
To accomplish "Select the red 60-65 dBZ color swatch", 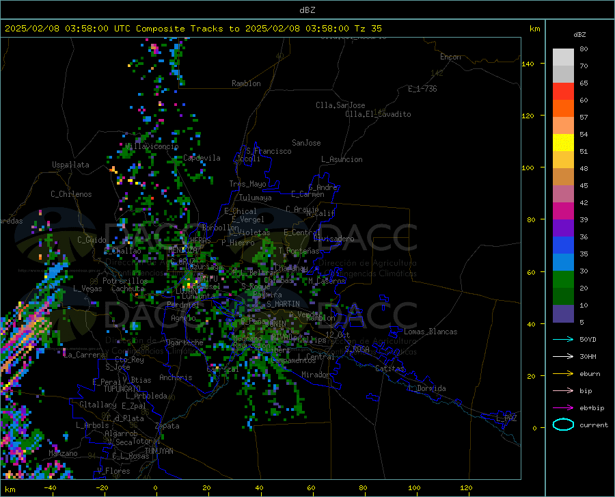I will click(563, 92).
